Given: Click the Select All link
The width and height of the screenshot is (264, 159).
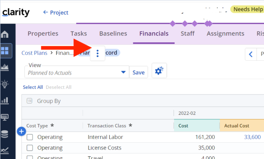Looking at the screenshot, I should tap(33, 87).
